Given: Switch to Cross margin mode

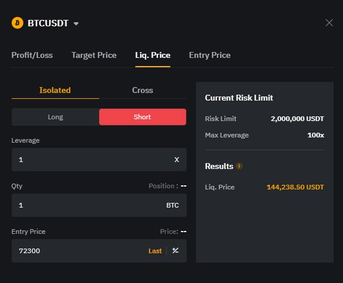Looking at the screenshot, I should point(142,90).
